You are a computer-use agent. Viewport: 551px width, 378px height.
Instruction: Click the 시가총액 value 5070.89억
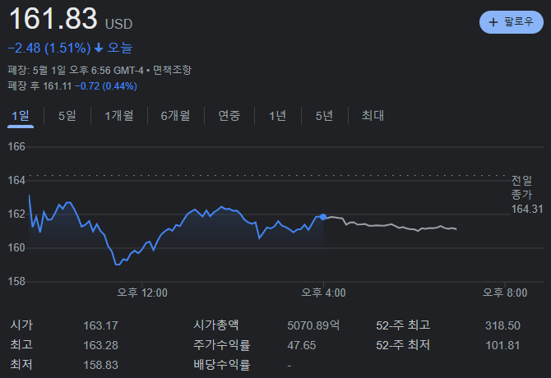coord(313,325)
